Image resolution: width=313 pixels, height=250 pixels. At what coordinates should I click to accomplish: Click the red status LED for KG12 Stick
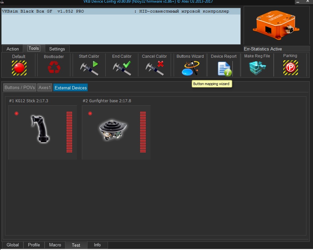(x=17, y=113)
